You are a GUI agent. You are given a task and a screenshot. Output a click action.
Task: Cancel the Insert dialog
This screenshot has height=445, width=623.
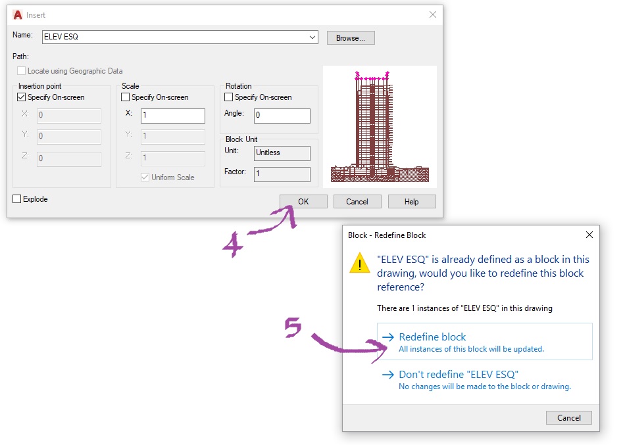point(357,201)
